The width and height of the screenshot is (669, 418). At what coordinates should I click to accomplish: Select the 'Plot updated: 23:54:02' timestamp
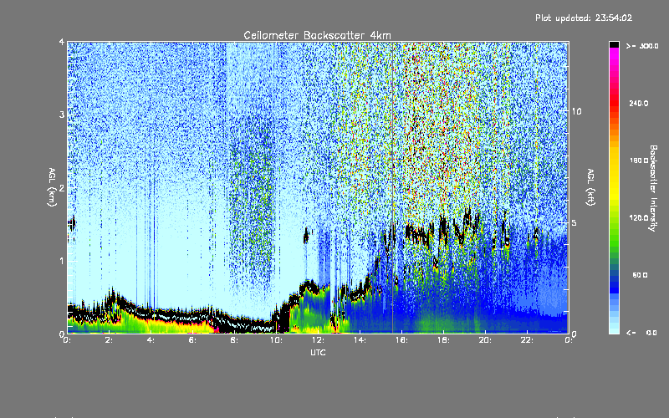coord(584,18)
